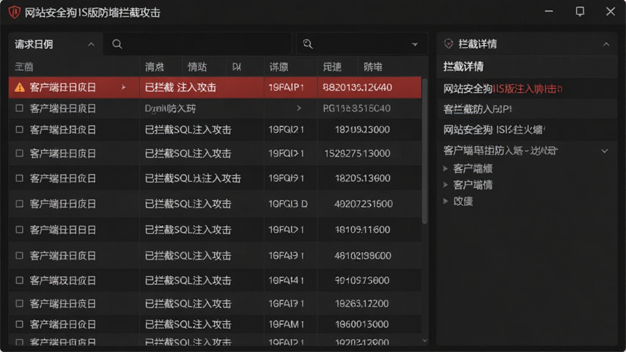Viewport: 626px width, 352px height.
Task: Click the shield icon beside 拦截详情 panel title
Action: click(449, 44)
